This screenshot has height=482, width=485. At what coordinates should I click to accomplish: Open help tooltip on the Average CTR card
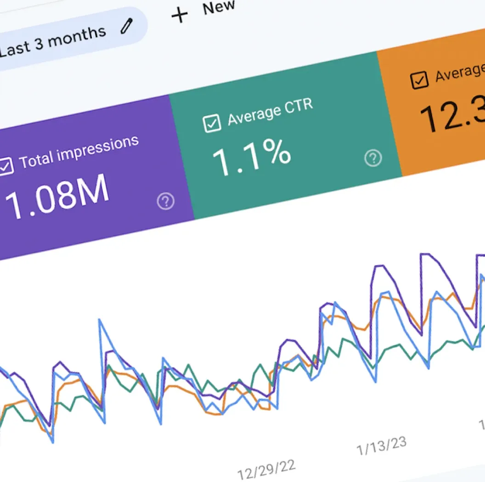pyautogui.click(x=373, y=157)
